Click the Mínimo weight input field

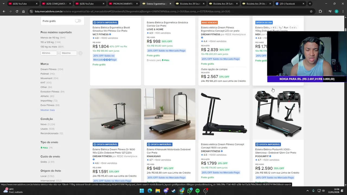pyautogui.click(x=49, y=53)
